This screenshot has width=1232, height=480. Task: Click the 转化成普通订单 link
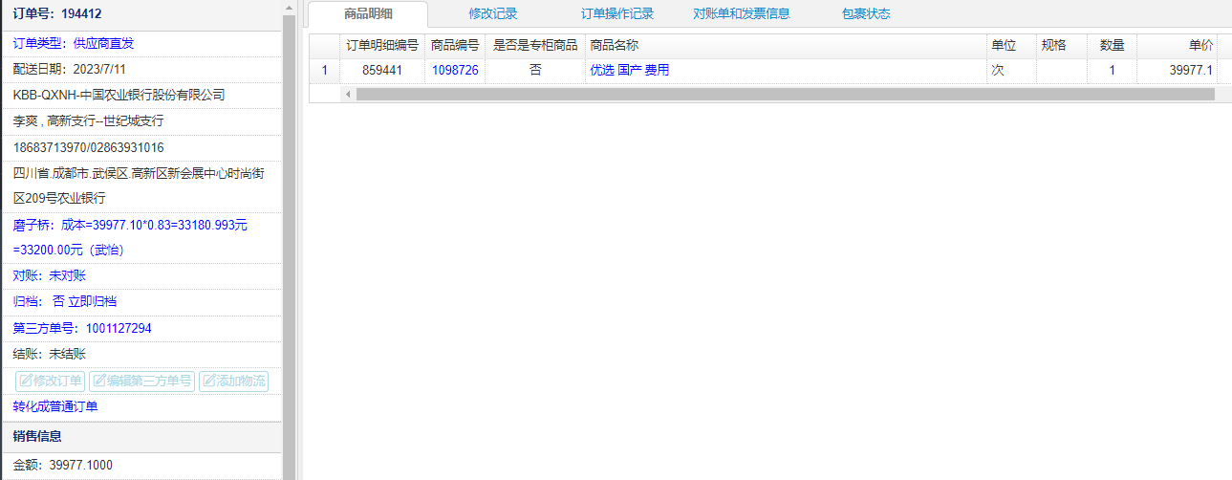[55, 406]
